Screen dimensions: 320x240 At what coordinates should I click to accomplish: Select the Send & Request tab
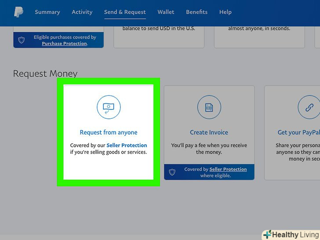pos(125,12)
